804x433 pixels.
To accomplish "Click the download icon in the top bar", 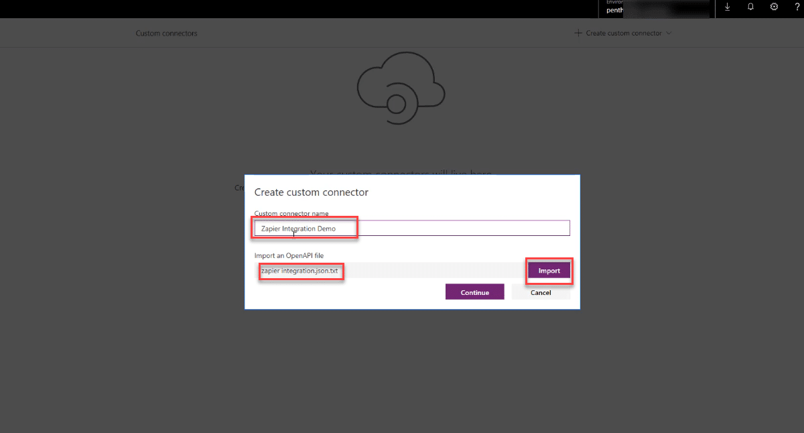I will (727, 7).
